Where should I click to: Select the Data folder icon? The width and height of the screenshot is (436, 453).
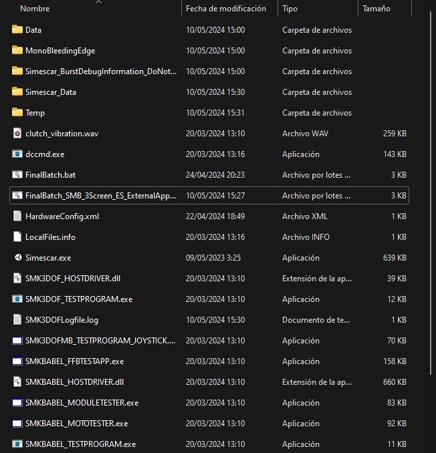point(17,29)
